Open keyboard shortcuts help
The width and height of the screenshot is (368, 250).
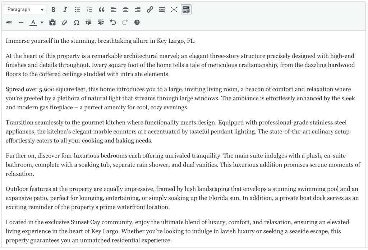click(x=137, y=22)
